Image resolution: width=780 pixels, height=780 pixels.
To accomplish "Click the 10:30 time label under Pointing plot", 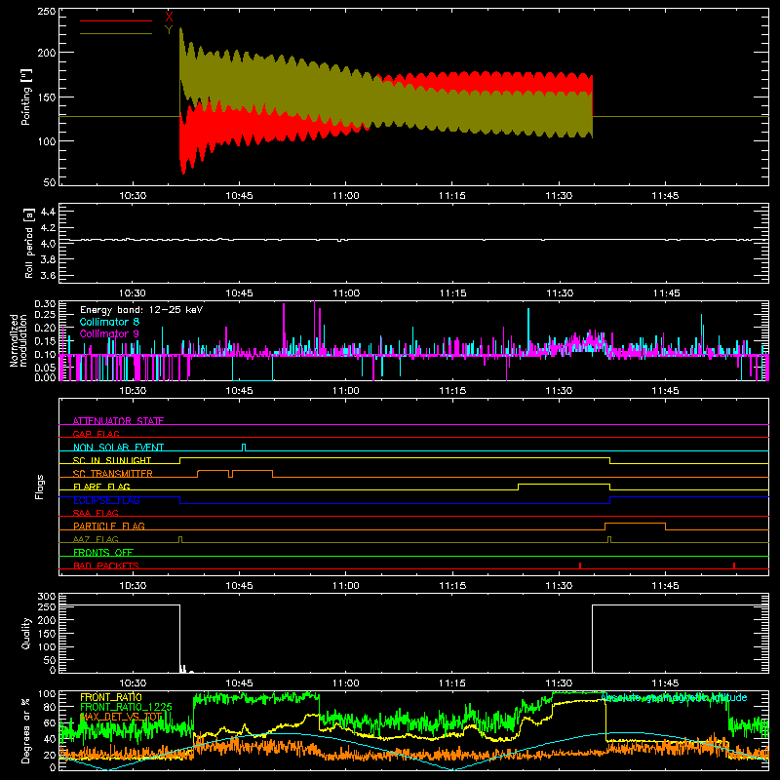I will tap(133, 196).
